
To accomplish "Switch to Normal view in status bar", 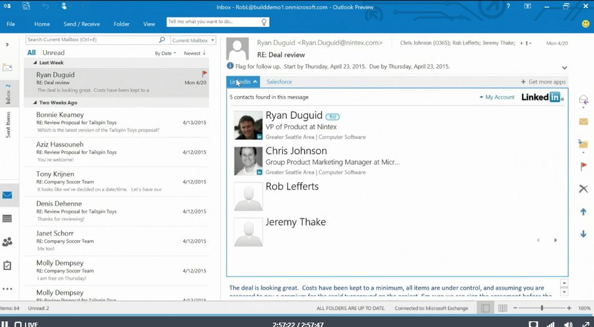I will click(485, 308).
